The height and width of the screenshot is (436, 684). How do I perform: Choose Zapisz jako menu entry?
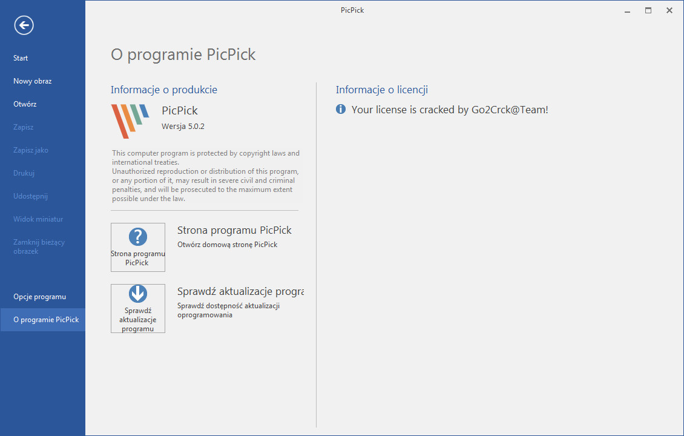click(x=43, y=150)
